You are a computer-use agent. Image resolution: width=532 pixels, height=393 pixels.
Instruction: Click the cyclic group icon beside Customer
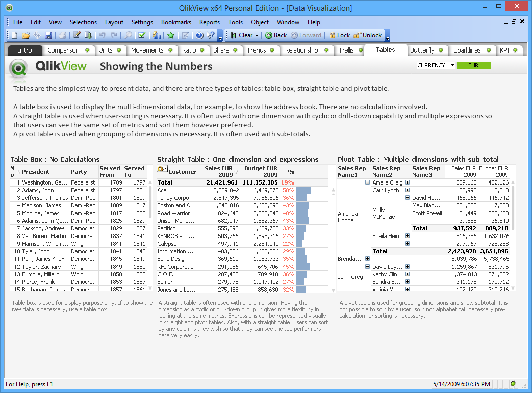(x=162, y=170)
